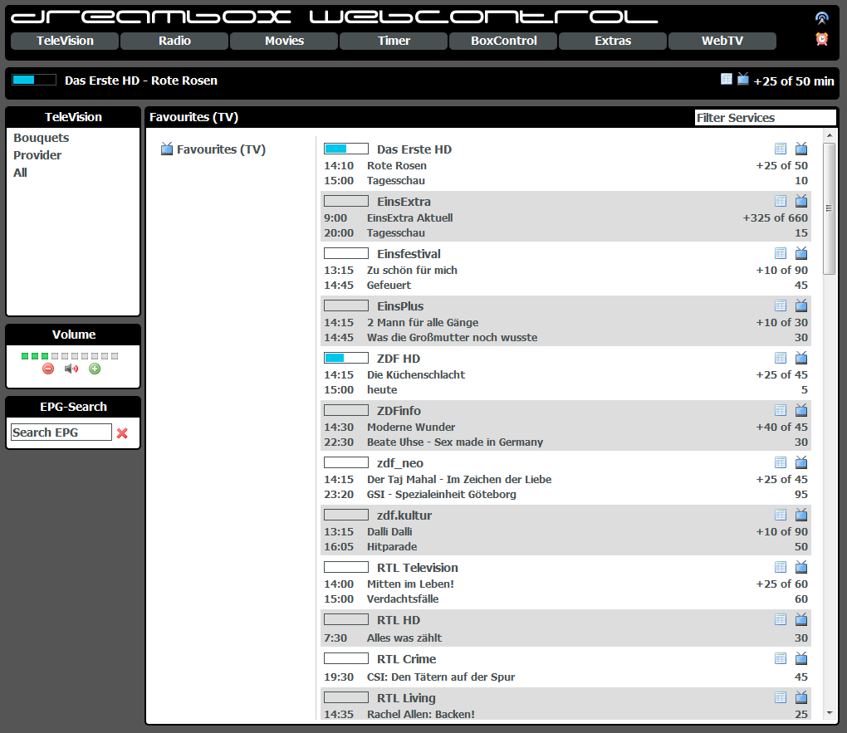The width and height of the screenshot is (847, 733).
Task: Set volume to first green block
Action: tap(25, 356)
